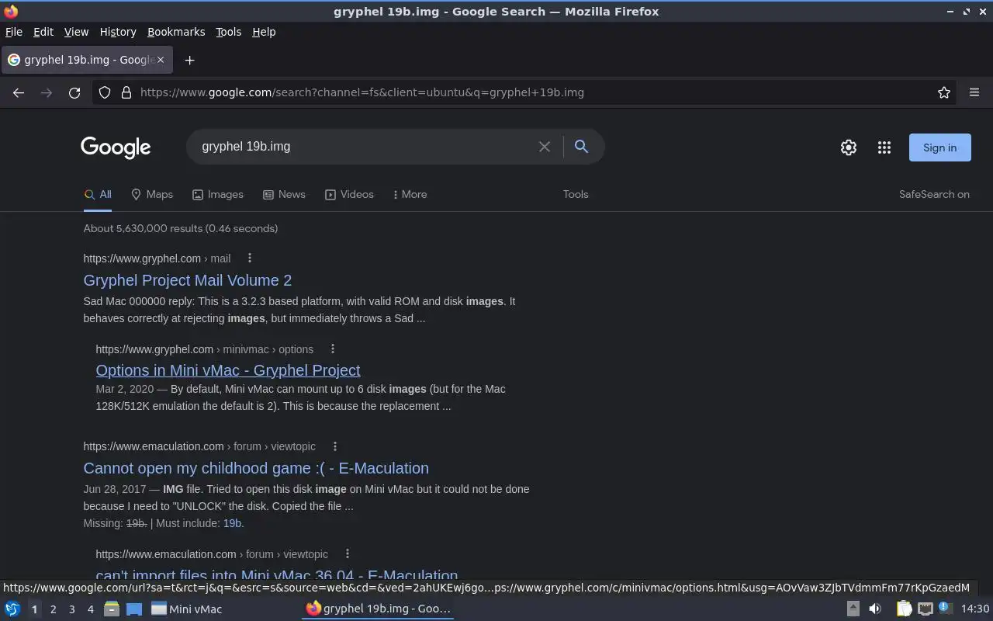Open the clipboard tray icon
The width and height of the screenshot is (993, 621).
pyautogui.click(x=904, y=609)
